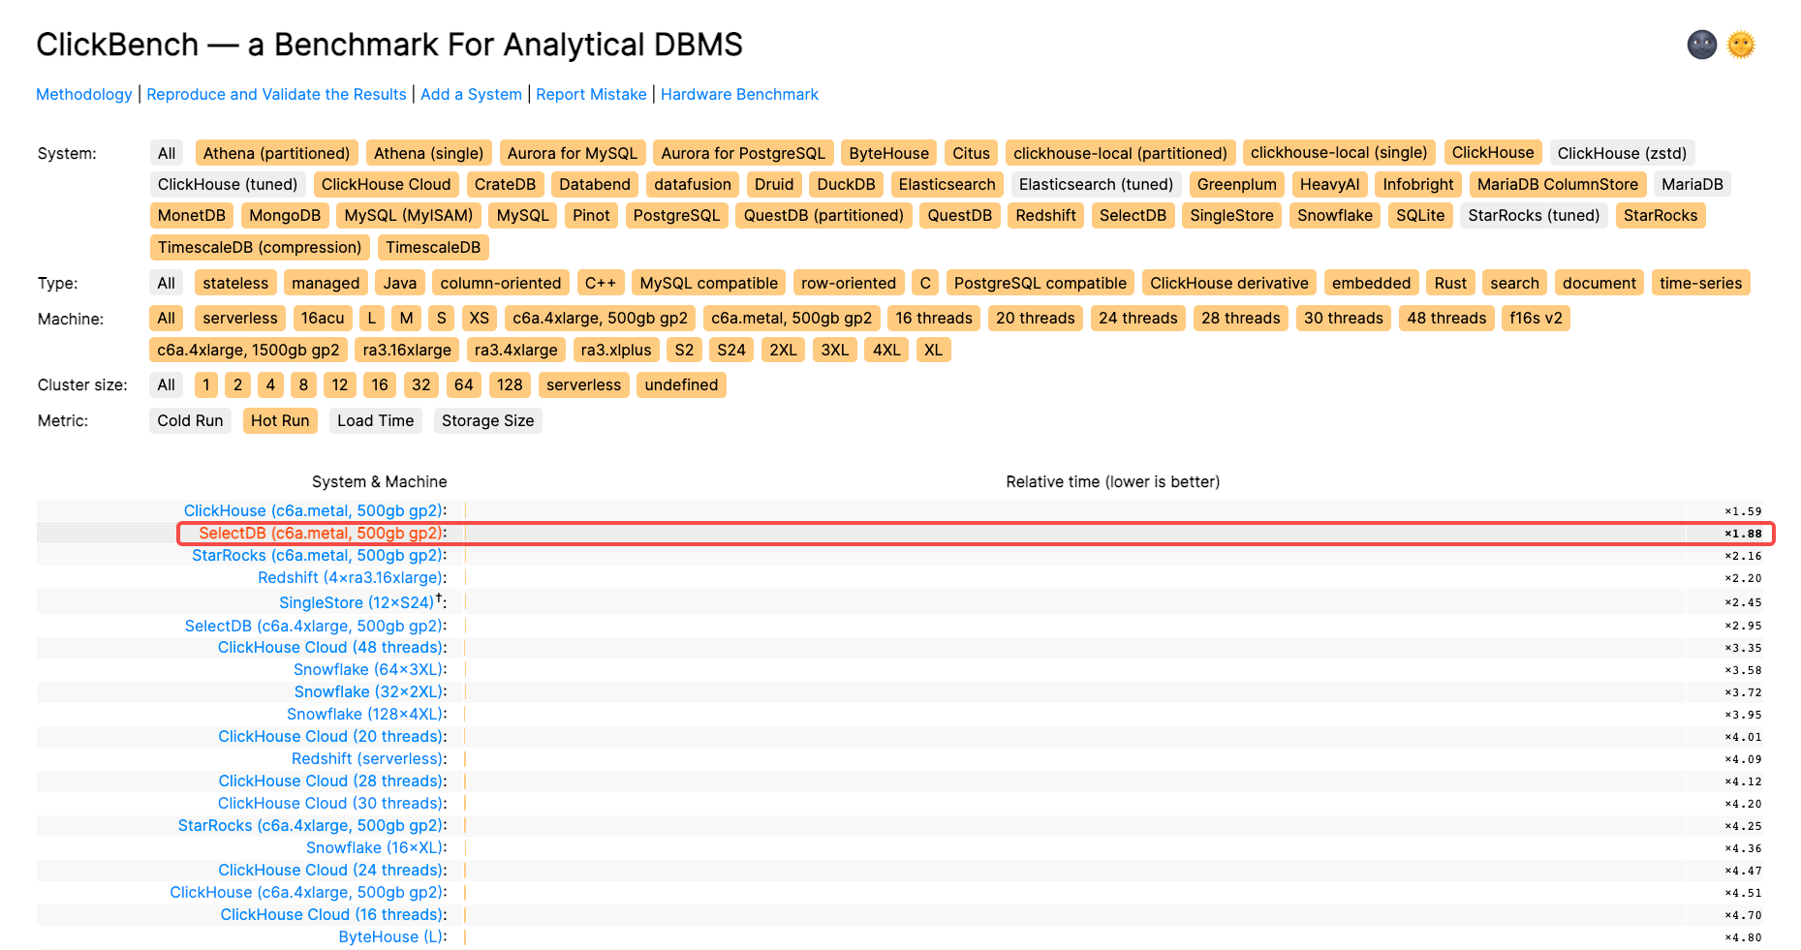Toggle the column-oriented type filter
This screenshot has width=1801, height=950.
tap(500, 283)
